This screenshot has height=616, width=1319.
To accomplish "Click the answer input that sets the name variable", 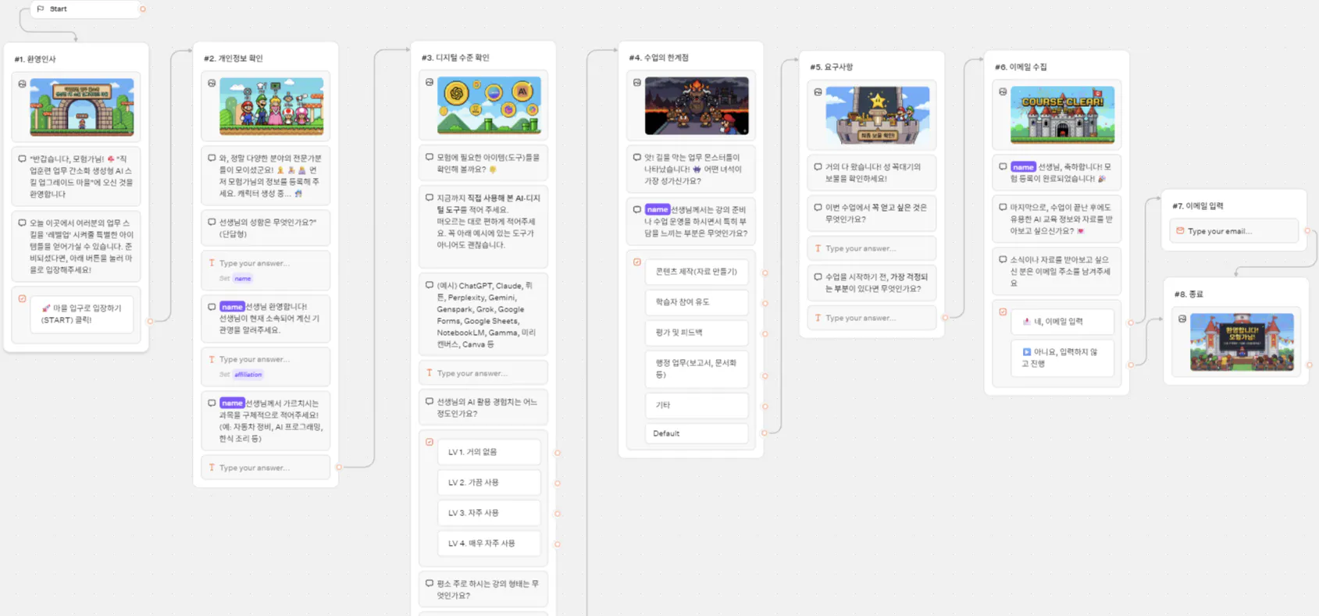I will pyautogui.click(x=266, y=270).
